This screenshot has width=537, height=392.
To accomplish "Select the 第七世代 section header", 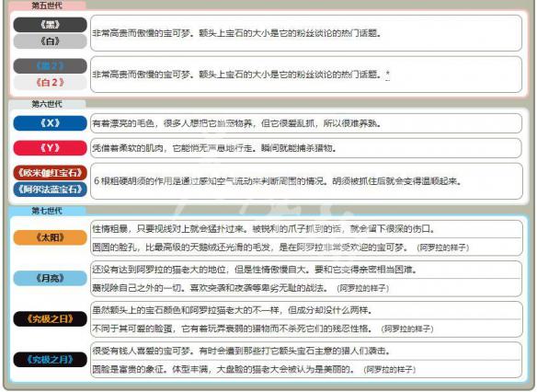I will click(x=47, y=211).
